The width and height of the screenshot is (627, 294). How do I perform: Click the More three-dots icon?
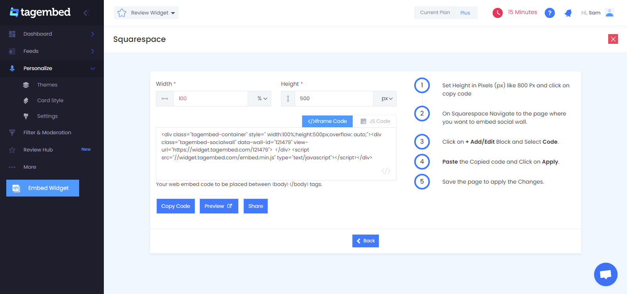[x=12, y=167]
